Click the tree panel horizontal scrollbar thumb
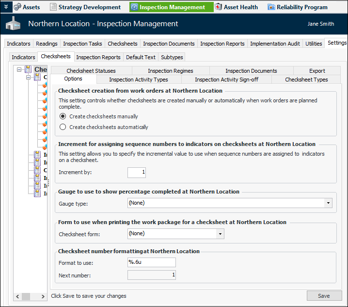This screenshot has height=307, width=348. coord(26,296)
